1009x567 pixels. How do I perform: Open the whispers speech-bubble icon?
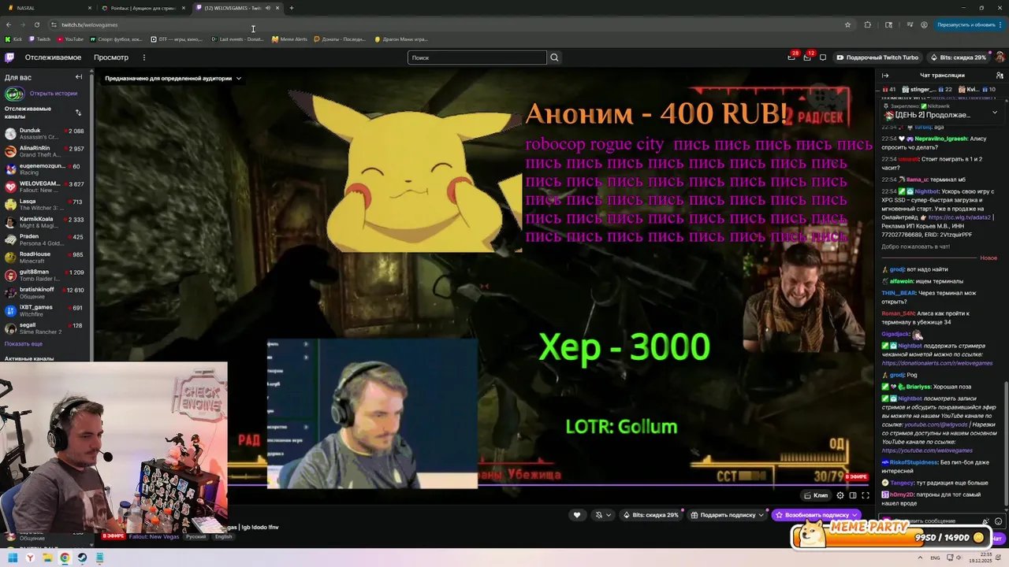(823, 57)
